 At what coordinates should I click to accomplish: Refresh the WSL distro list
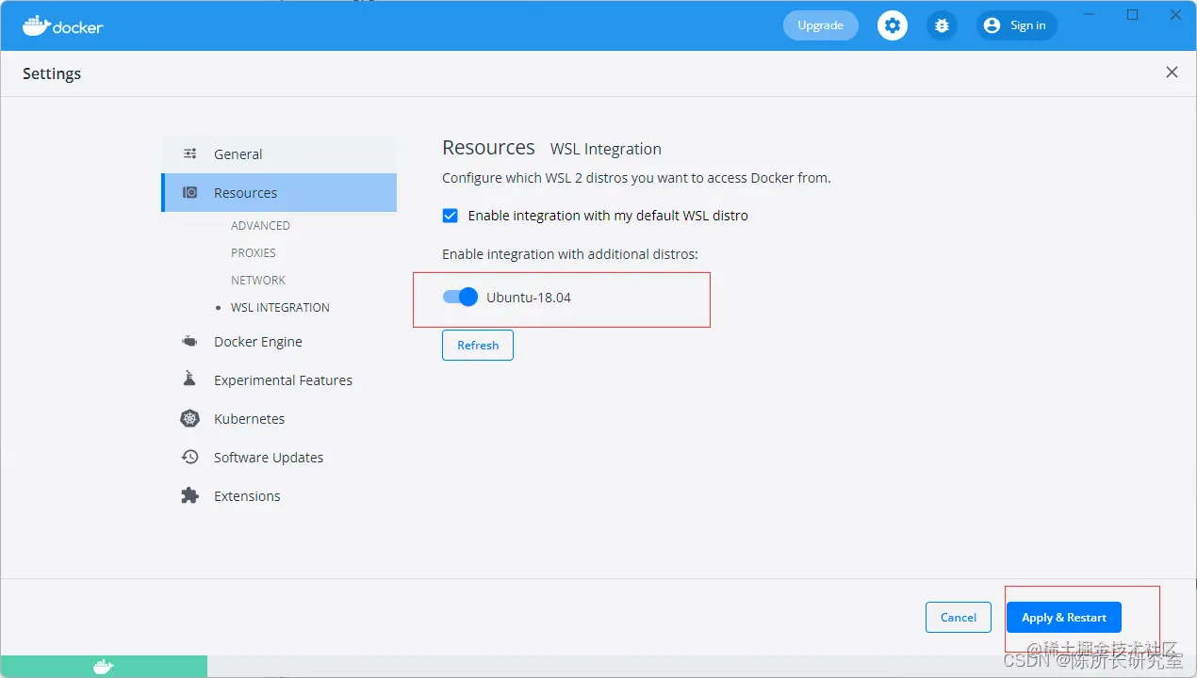click(x=478, y=345)
